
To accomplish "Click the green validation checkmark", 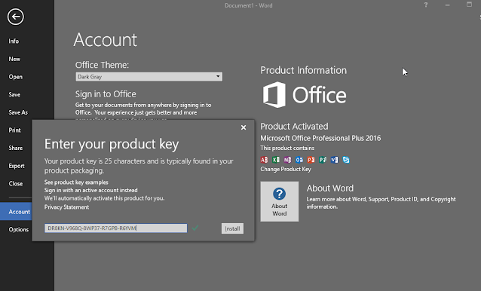I will [x=195, y=228].
